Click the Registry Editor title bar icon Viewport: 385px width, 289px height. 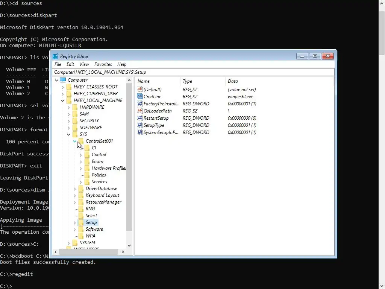(56, 56)
